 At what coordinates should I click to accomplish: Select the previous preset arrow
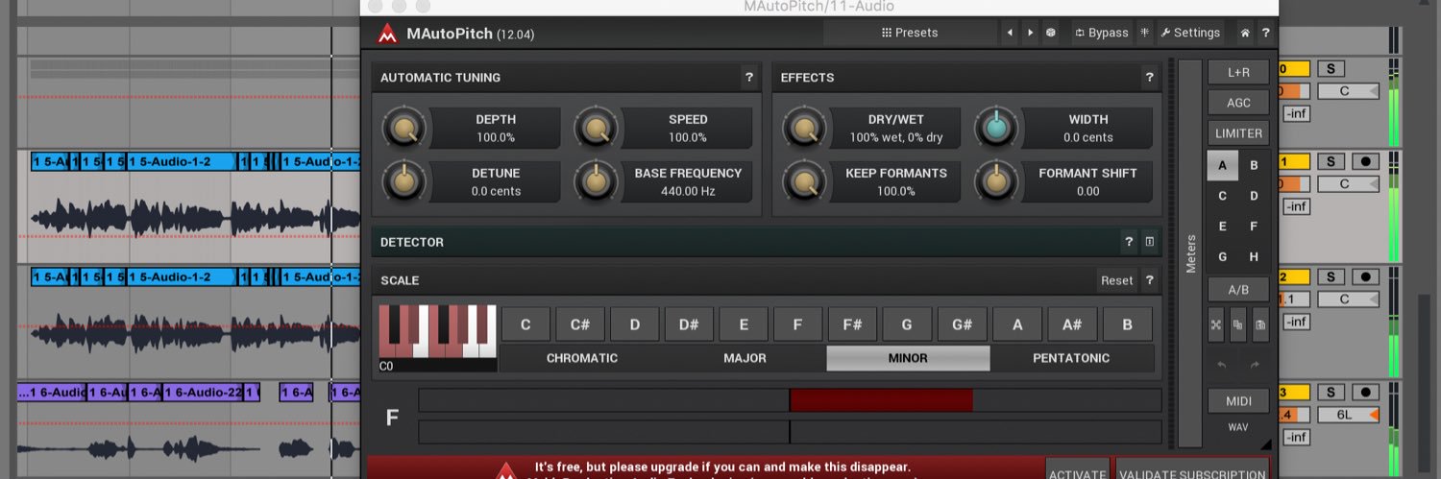[1009, 33]
